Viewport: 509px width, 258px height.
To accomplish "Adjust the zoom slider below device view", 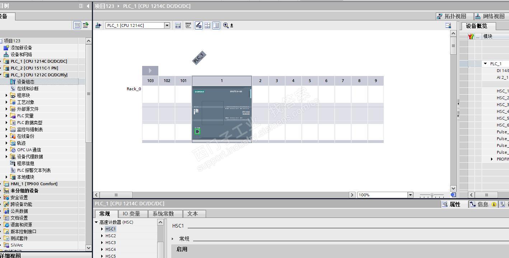I will coord(432,195).
